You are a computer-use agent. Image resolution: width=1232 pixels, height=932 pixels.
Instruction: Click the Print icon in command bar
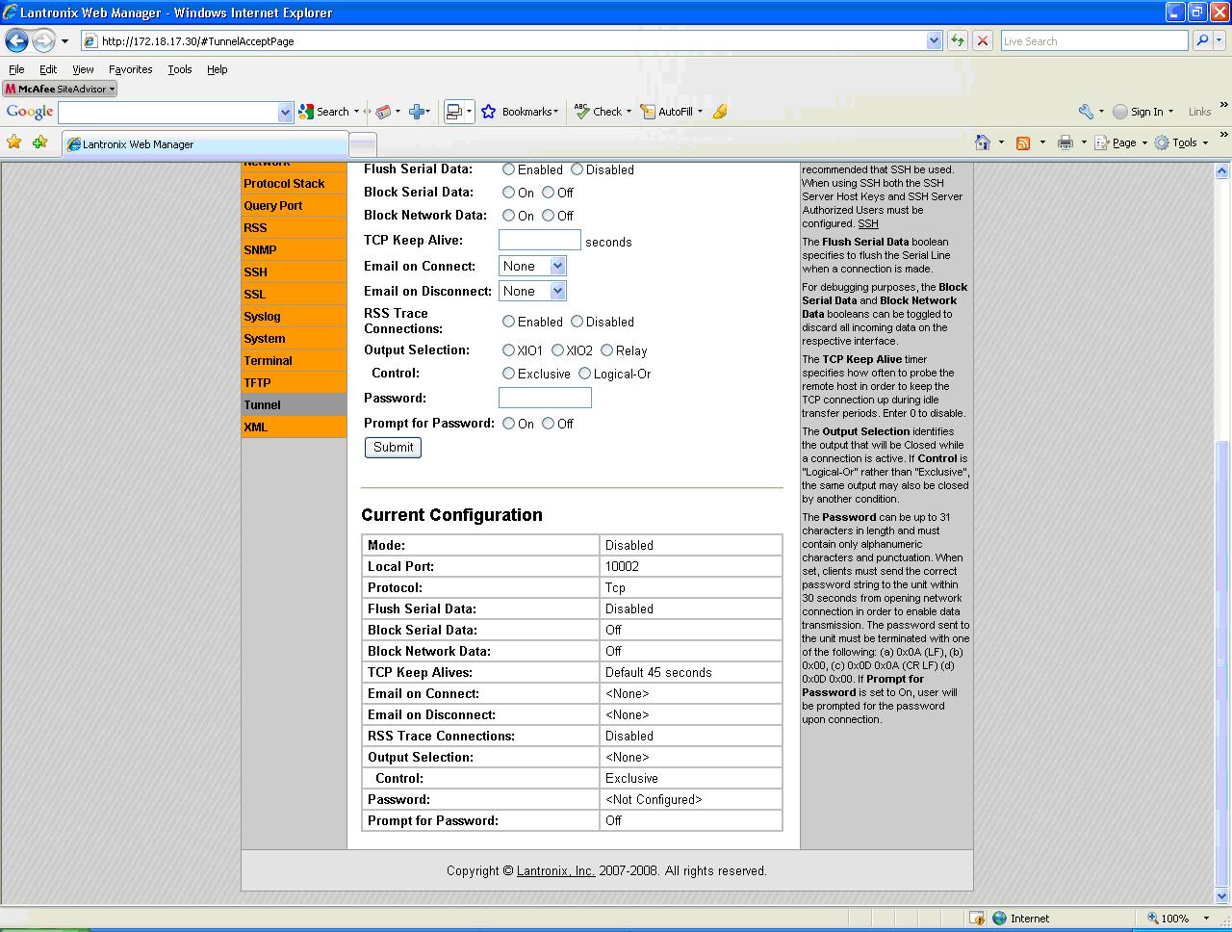[x=1065, y=142]
